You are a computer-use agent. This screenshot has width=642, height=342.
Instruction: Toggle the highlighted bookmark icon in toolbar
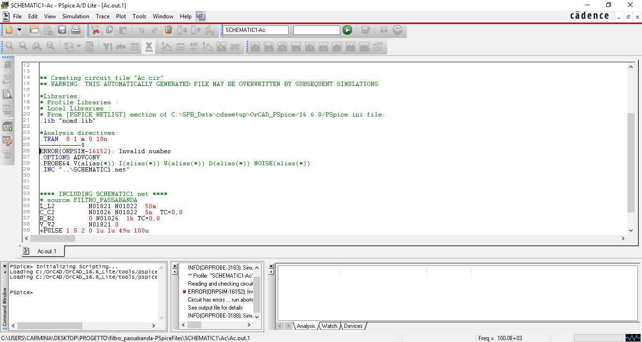(168, 30)
